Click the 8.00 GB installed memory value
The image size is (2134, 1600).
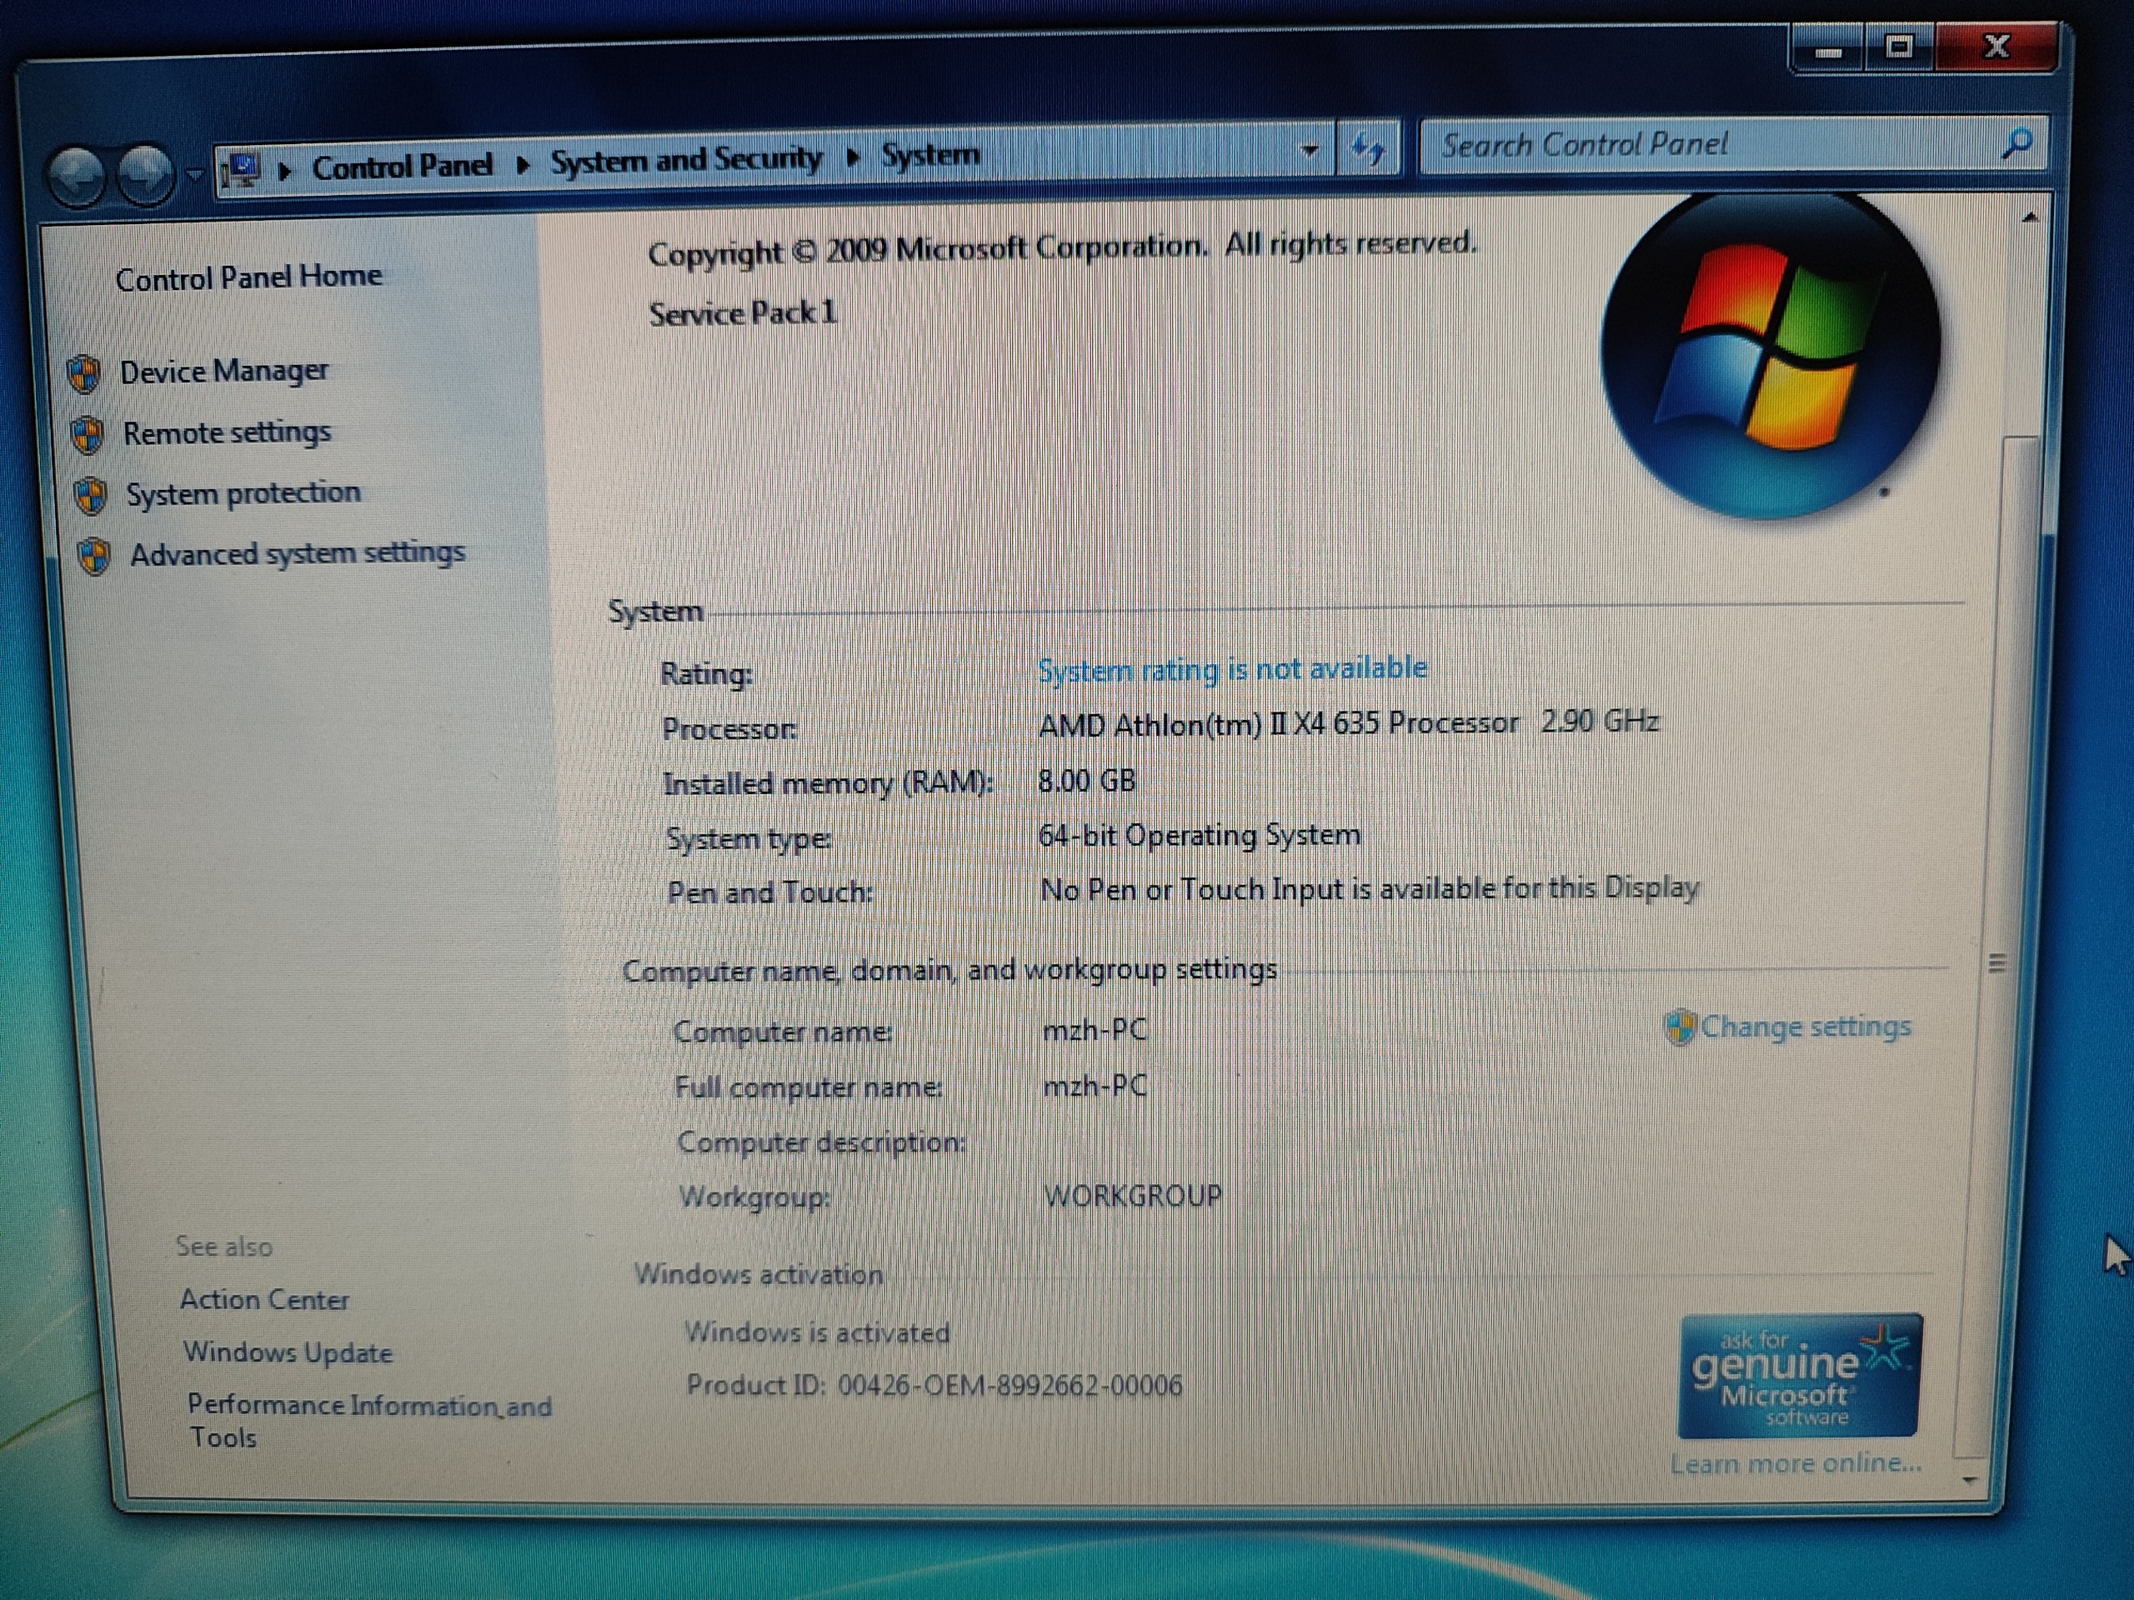1086,780
